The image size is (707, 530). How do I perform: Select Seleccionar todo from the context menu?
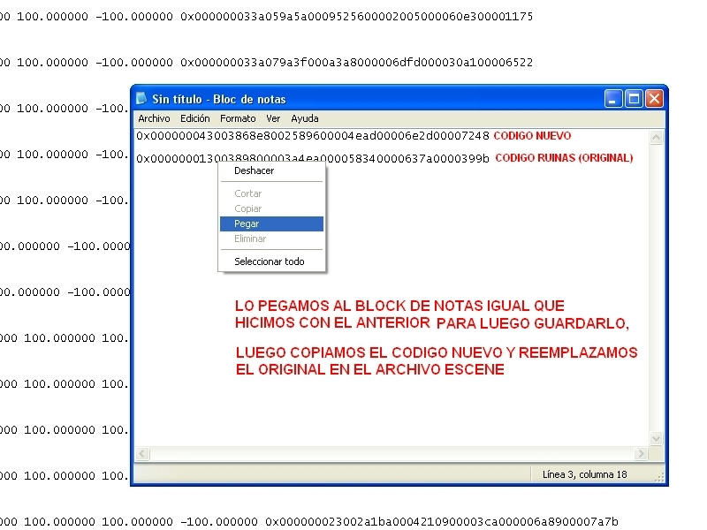269,261
